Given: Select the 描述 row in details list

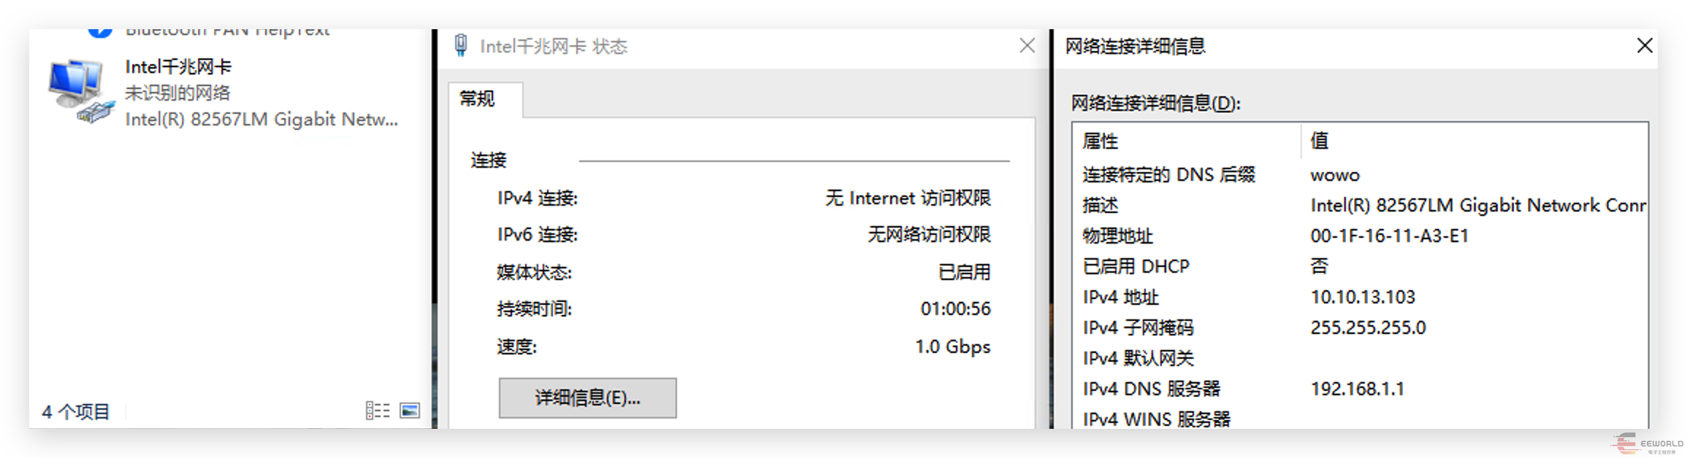Looking at the screenshot, I should [1101, 205].
